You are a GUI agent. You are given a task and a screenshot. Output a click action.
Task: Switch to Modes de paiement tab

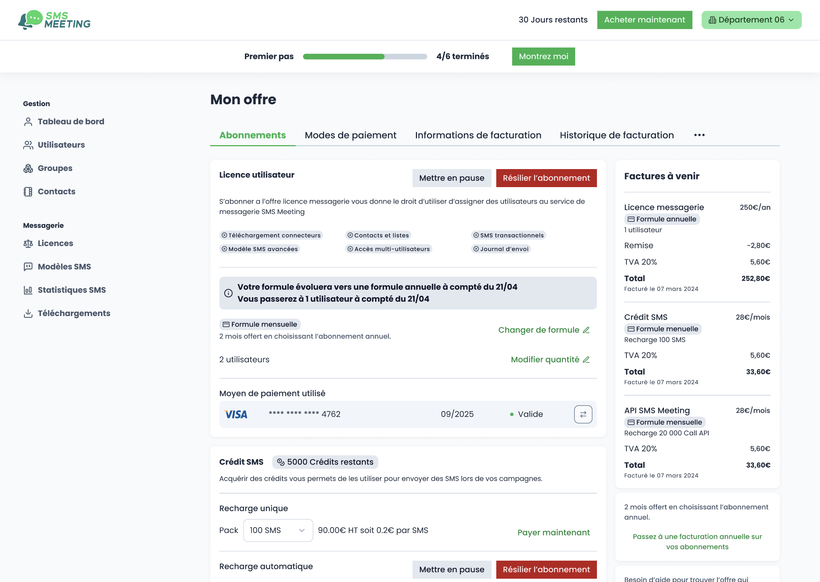tap(351, 135)
